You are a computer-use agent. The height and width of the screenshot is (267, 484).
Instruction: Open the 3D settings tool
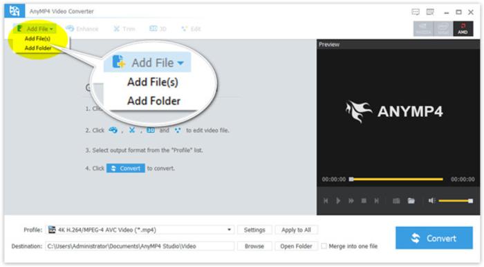[158, 29]
